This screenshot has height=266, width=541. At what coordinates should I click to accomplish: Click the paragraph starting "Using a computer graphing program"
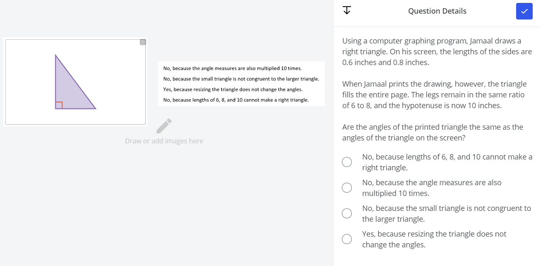[436, 51]
